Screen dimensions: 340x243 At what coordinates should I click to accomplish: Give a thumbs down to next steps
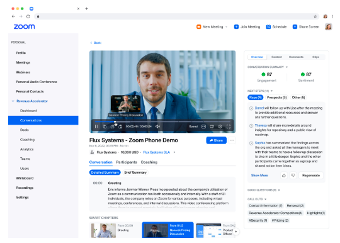[x=293, y=176]
